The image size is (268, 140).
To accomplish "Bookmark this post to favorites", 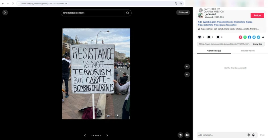I will [x=218, y=37].
